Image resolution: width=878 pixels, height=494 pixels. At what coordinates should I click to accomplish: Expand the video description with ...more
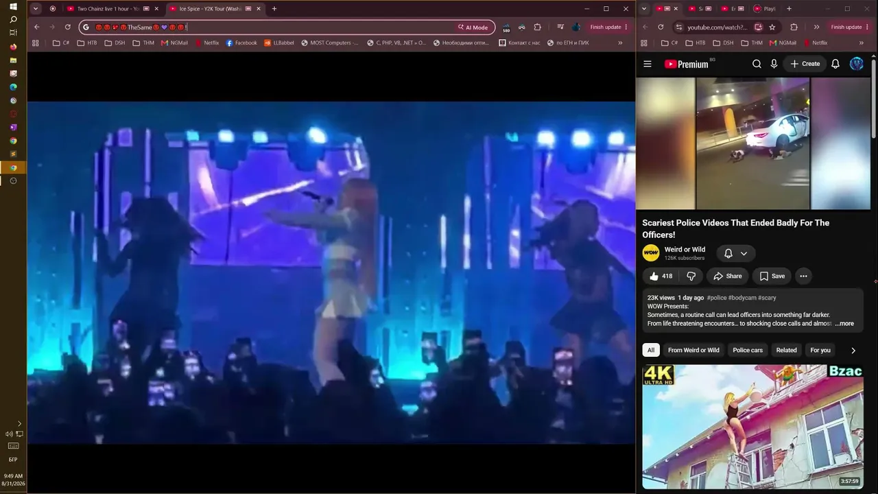pyautogui.click(x=844, y=324)
